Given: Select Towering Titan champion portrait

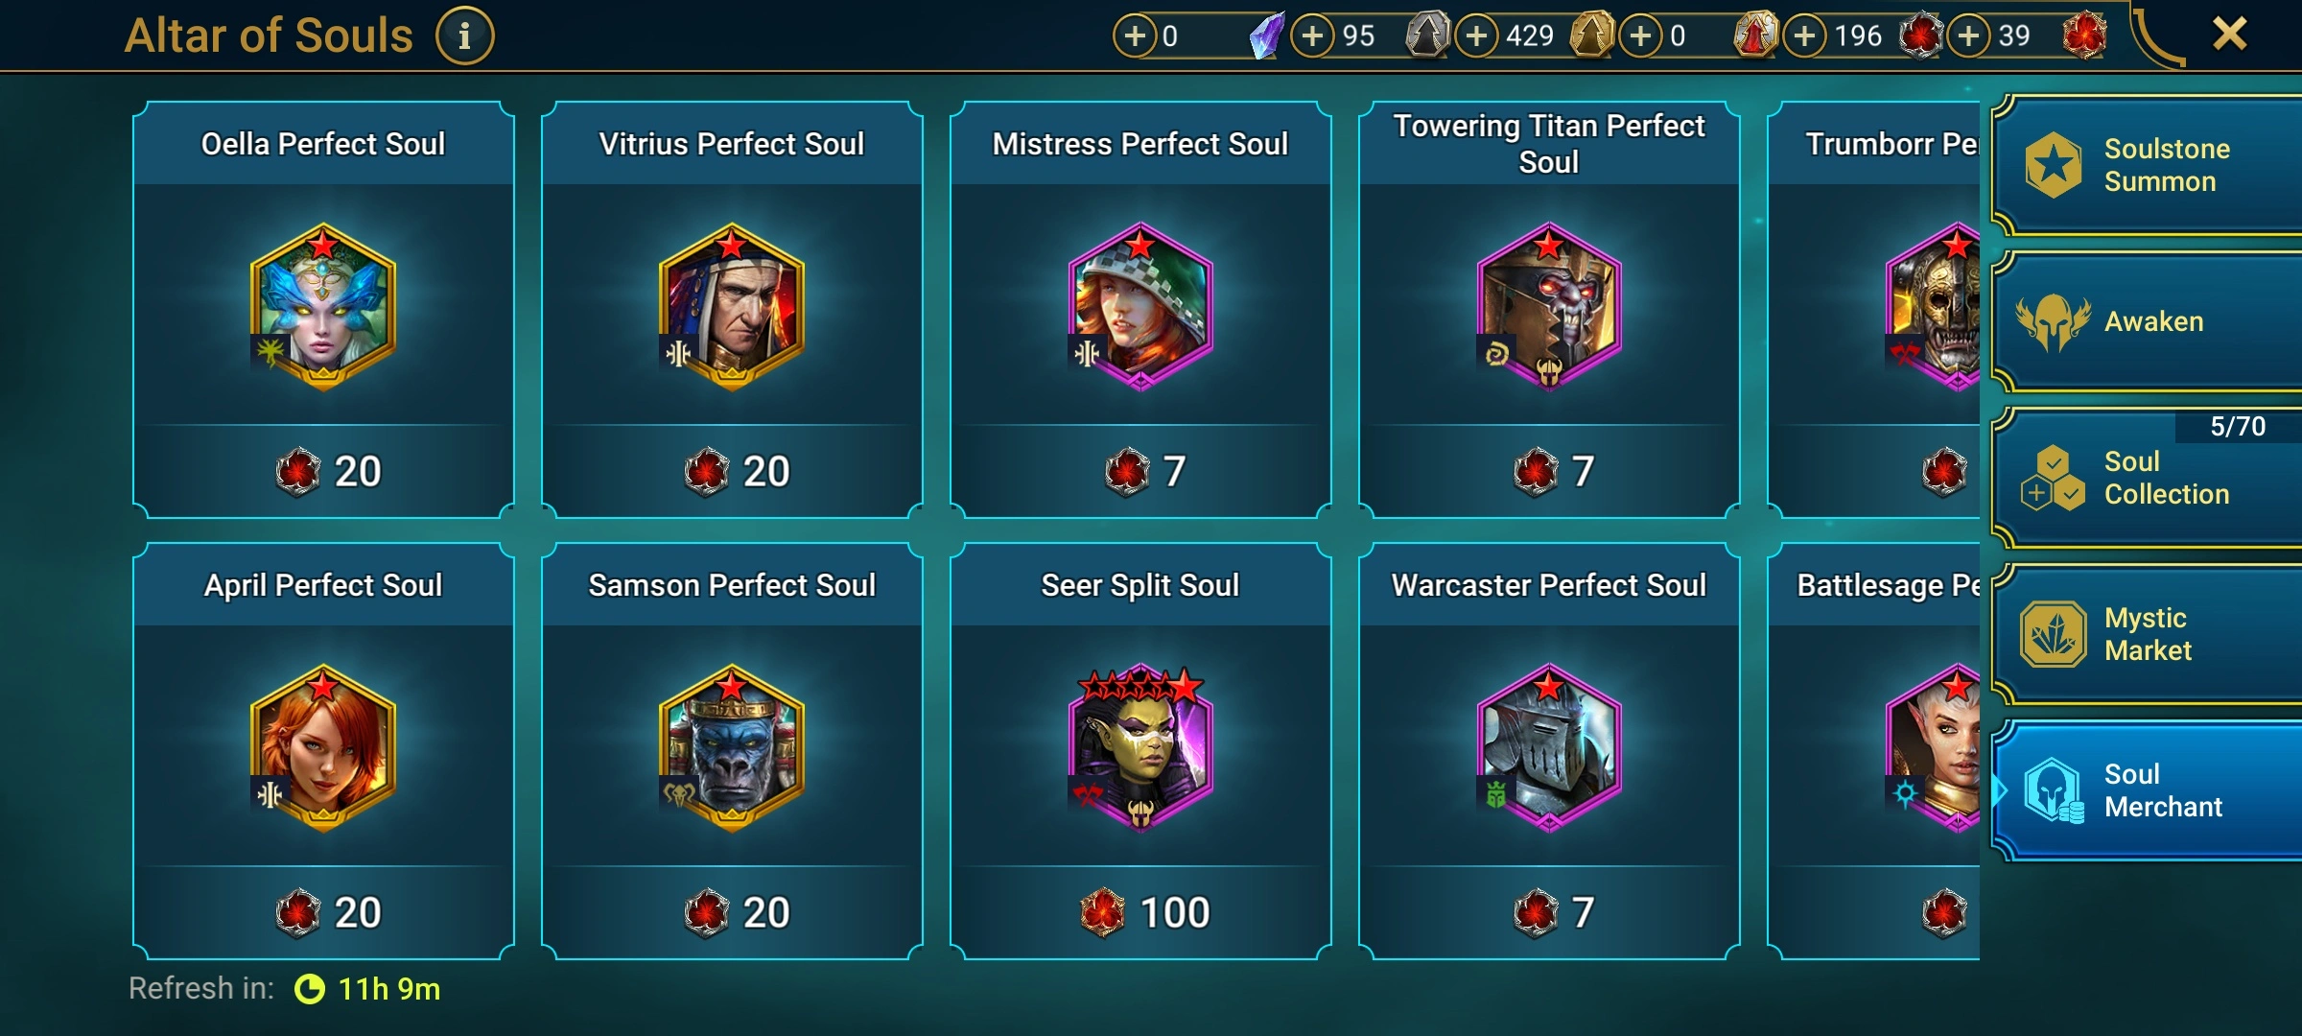Looking at the screenshot, I should coord(1549,307).
